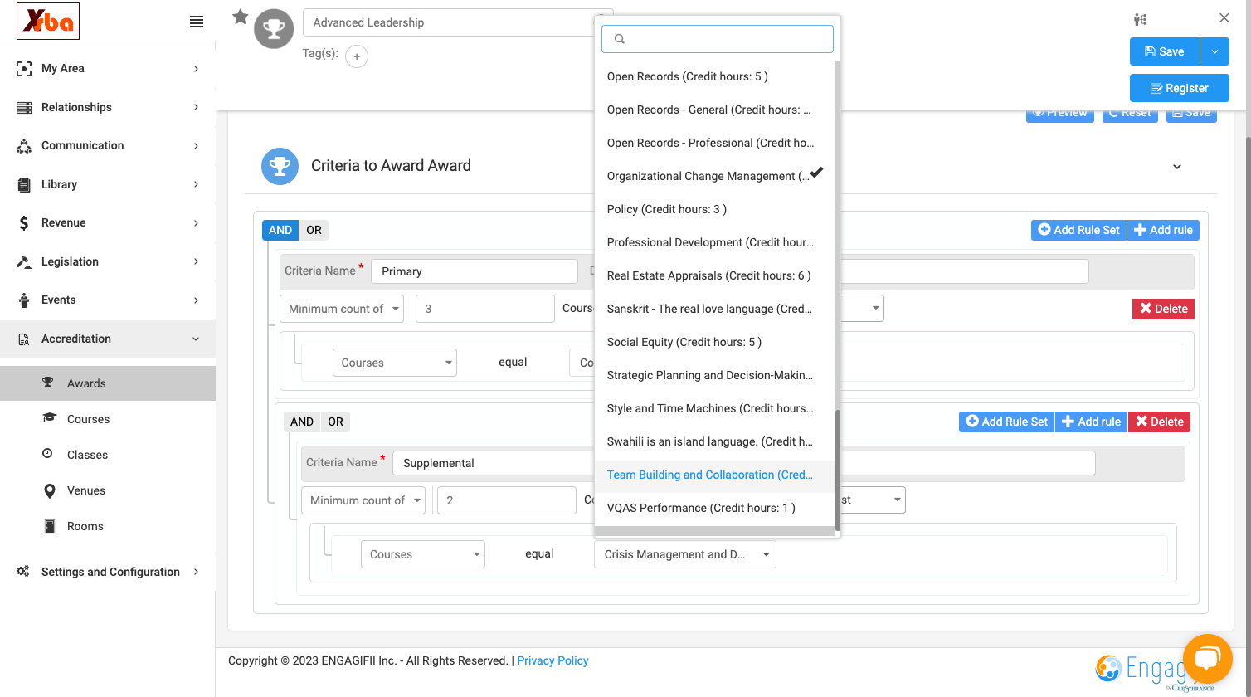The height and width of the screenshot is (697, 1251).
Task: Choose VQAS Performance option
Action: (x=715, y=508)
